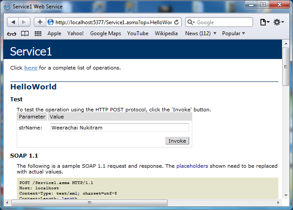Click the Invoke button

177,140
